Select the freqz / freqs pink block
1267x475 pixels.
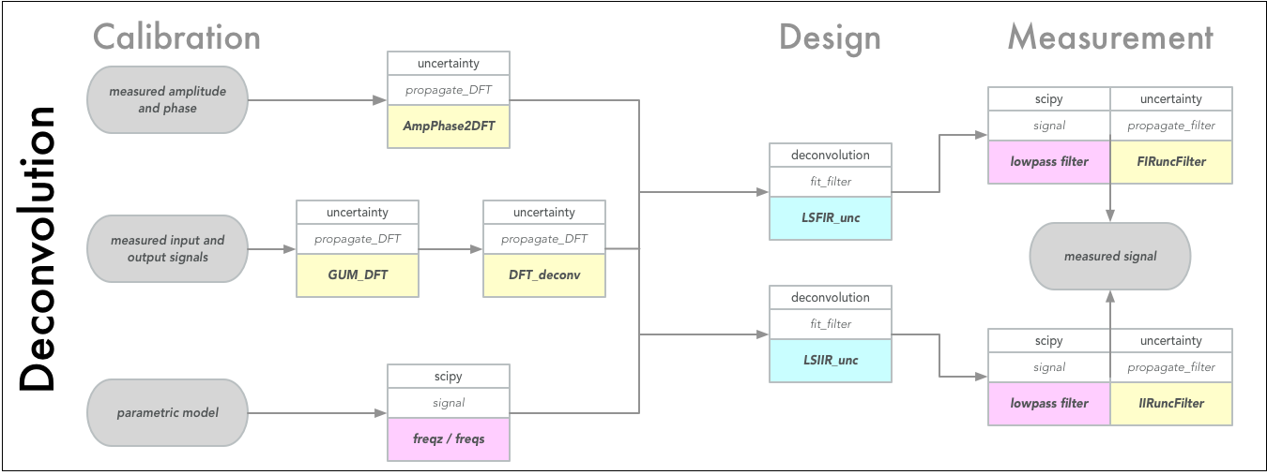click(x=449, y=439)
